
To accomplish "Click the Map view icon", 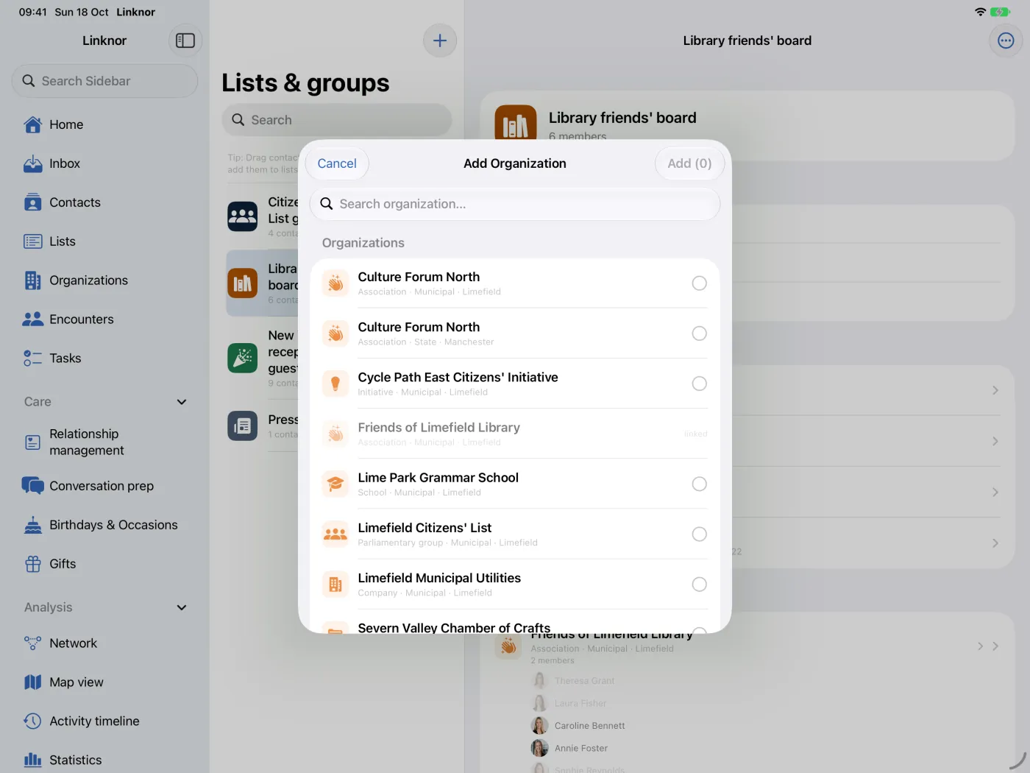I will pos(33,682).
